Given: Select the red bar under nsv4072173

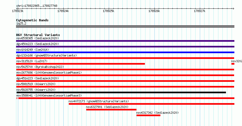Looking at the screenshot, I should tap(151, 104).
